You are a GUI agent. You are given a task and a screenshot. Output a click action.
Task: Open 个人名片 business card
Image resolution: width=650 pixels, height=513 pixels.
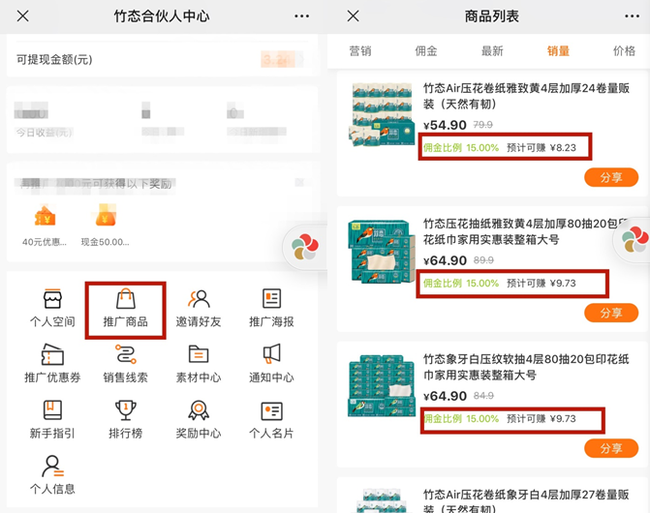(x=271, y=420)
